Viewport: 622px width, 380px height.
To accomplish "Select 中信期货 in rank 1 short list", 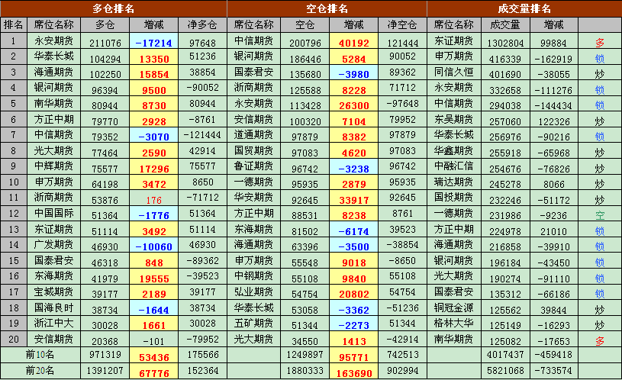I will (254, 41).
